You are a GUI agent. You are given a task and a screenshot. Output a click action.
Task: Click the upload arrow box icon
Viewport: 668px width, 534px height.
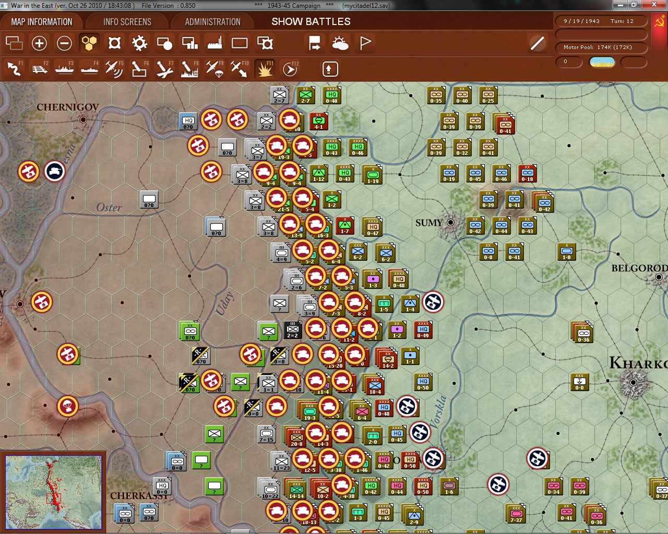[330, 68]
